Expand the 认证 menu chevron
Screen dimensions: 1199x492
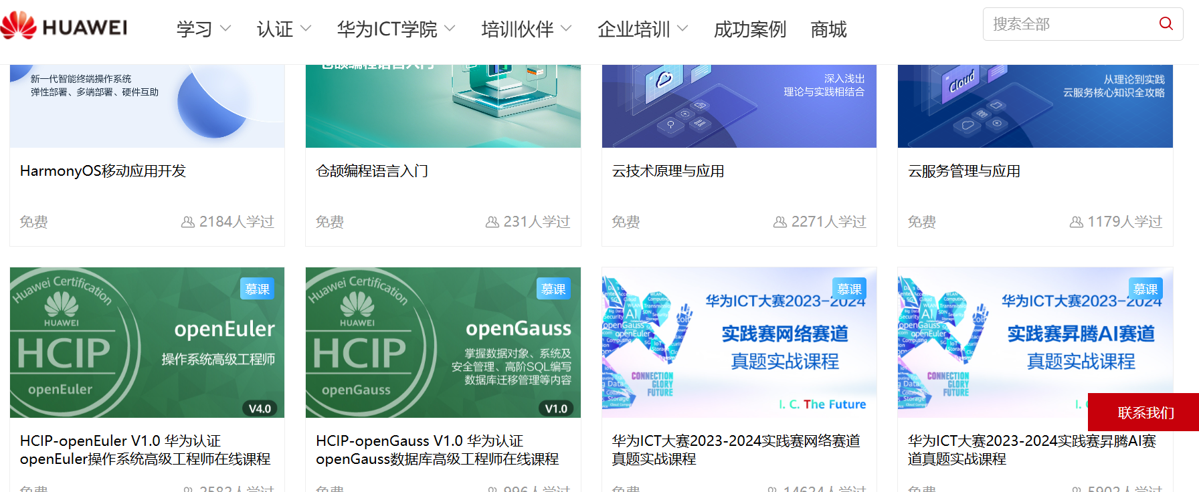pos(306,29)
